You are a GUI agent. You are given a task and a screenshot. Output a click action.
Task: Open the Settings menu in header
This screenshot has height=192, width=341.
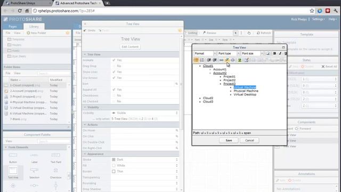coord(319,19)
